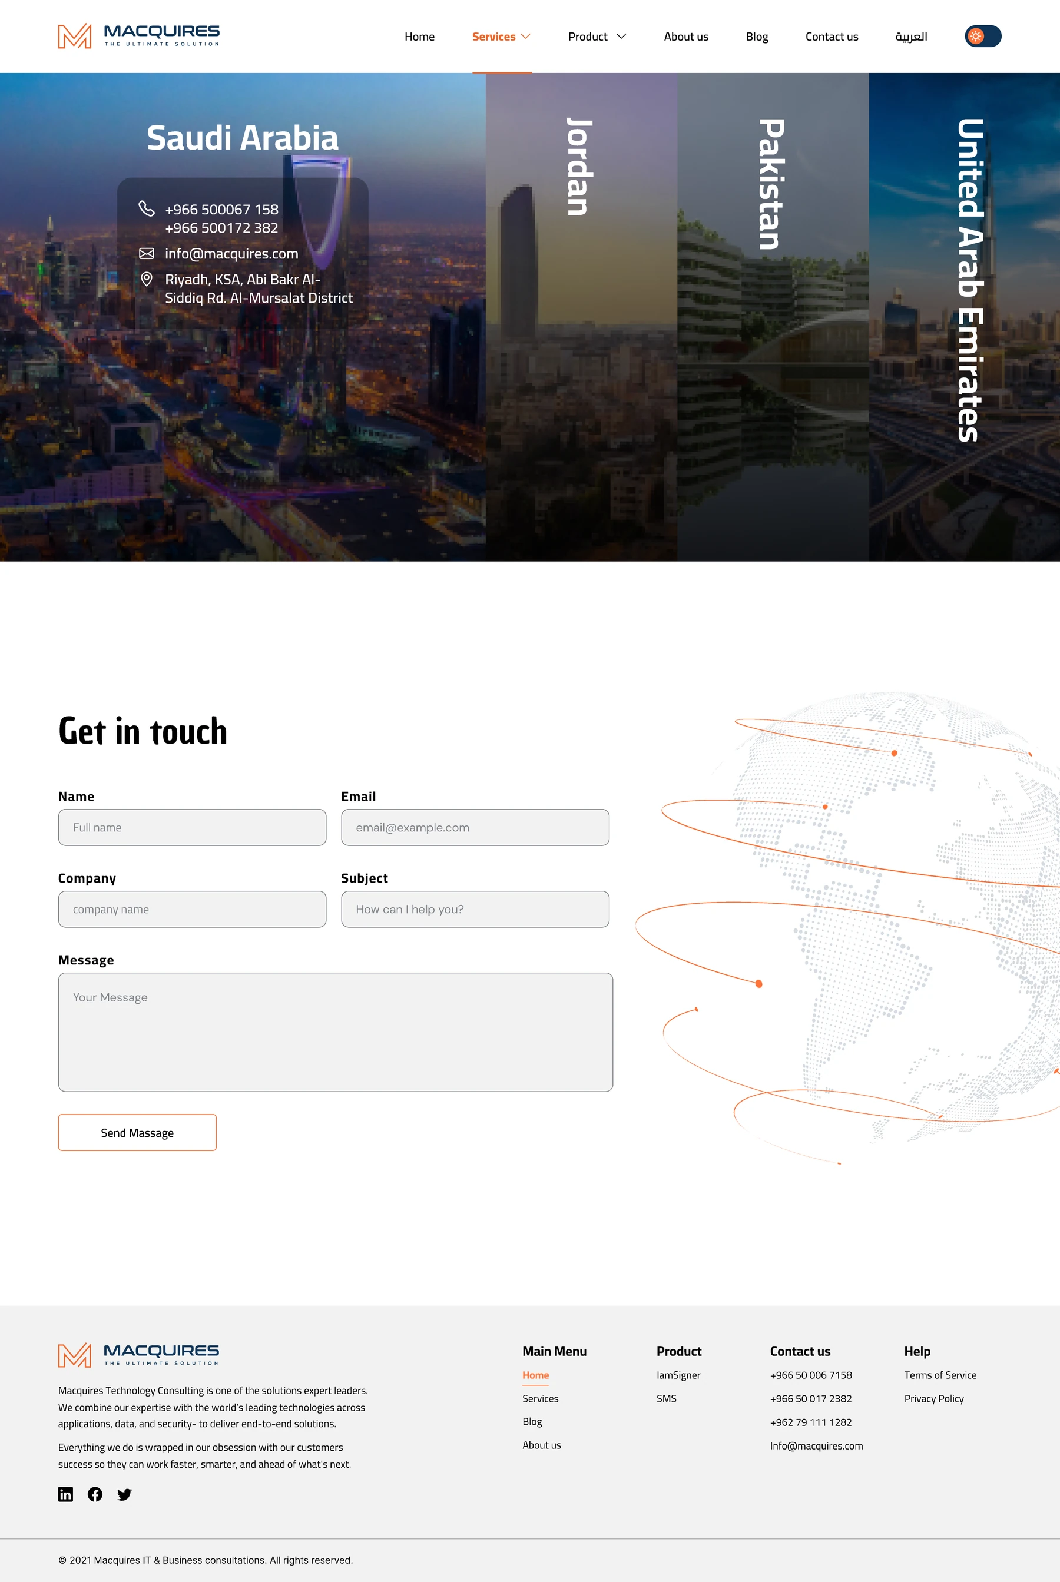
Task: Click About us link in footer
Action: [x=542, y=1445]
